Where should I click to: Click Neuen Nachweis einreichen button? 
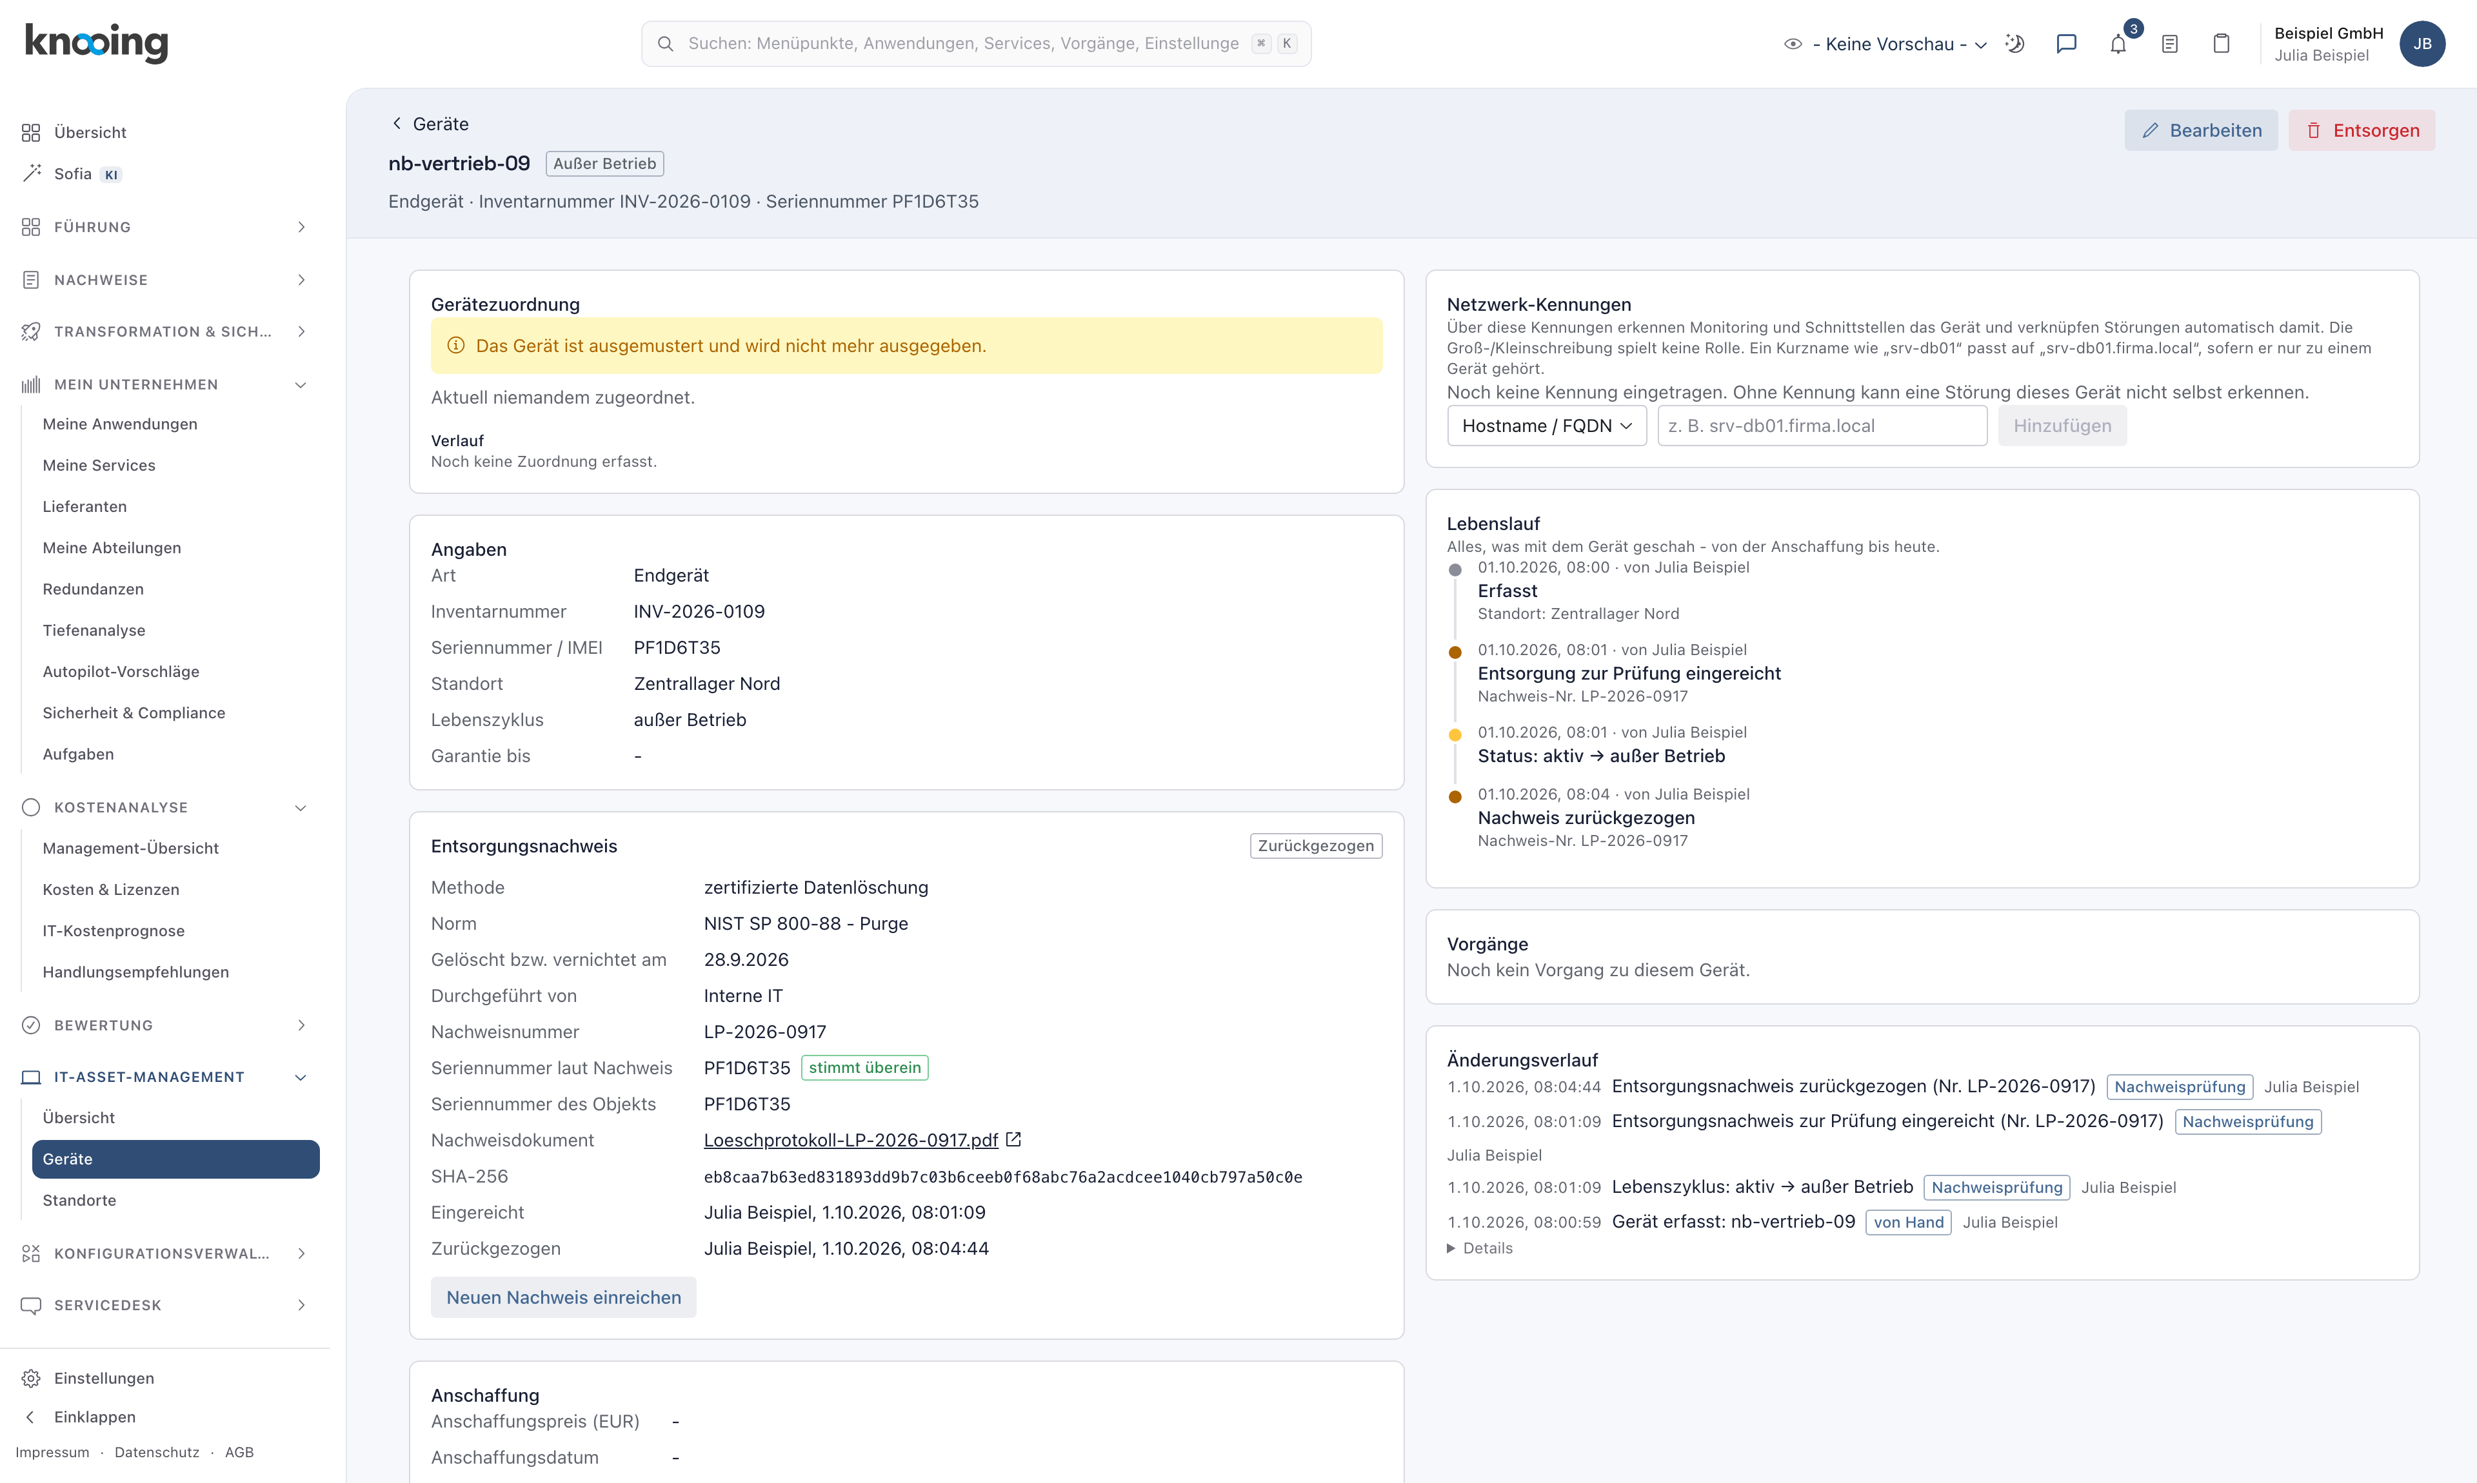(562, 1297)
